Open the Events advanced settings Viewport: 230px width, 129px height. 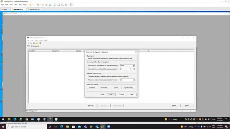click(x=116, y=87)
